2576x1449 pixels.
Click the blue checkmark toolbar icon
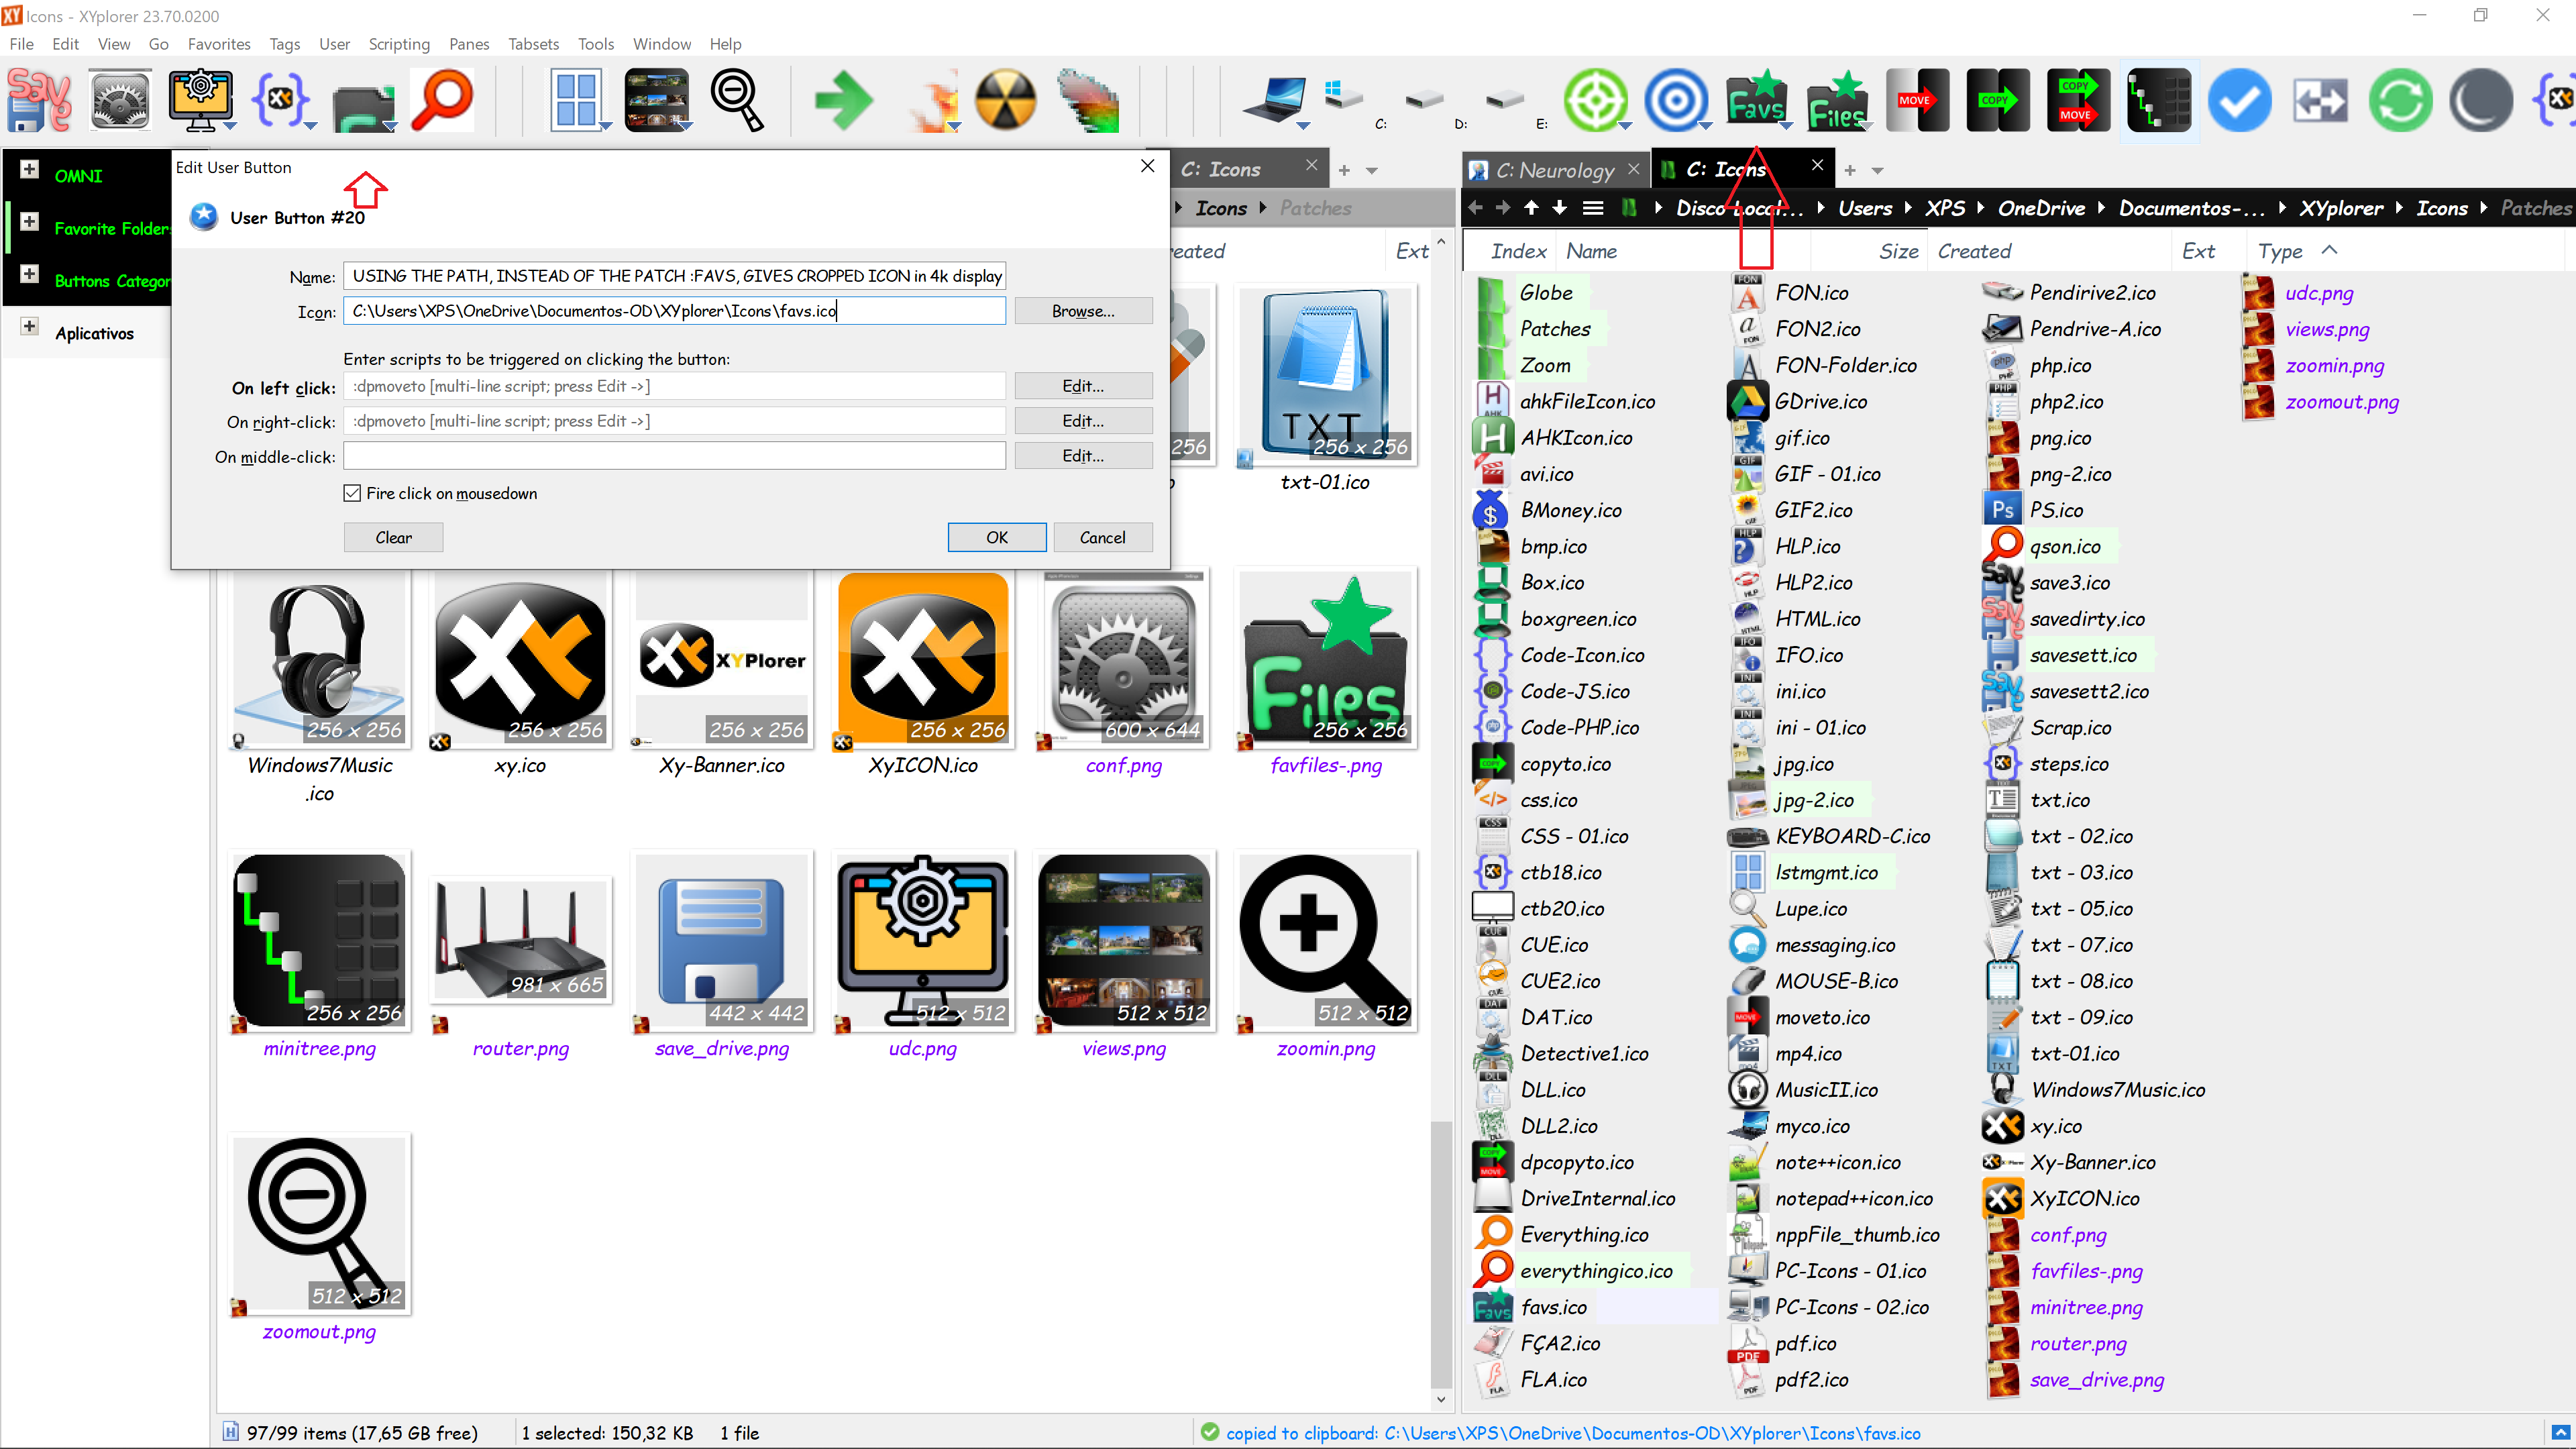[x=2240, y=100]
